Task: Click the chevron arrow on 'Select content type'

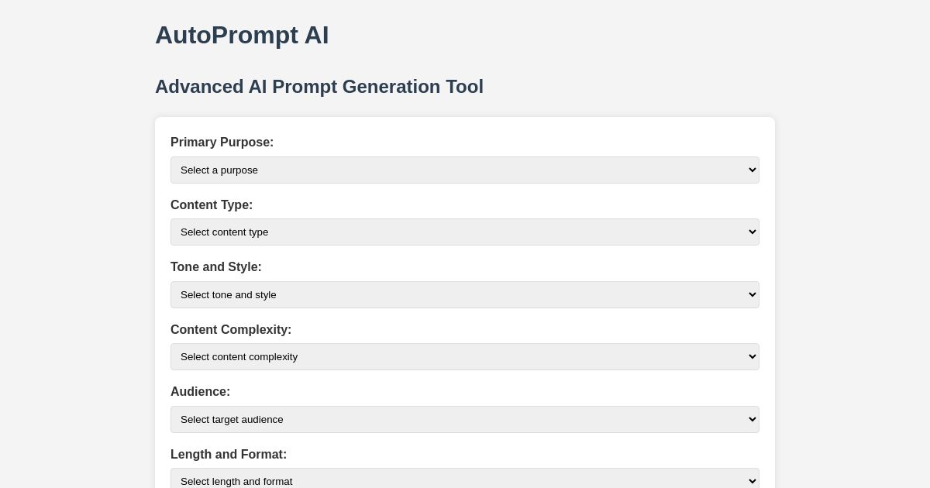Action: pos(751,232)
